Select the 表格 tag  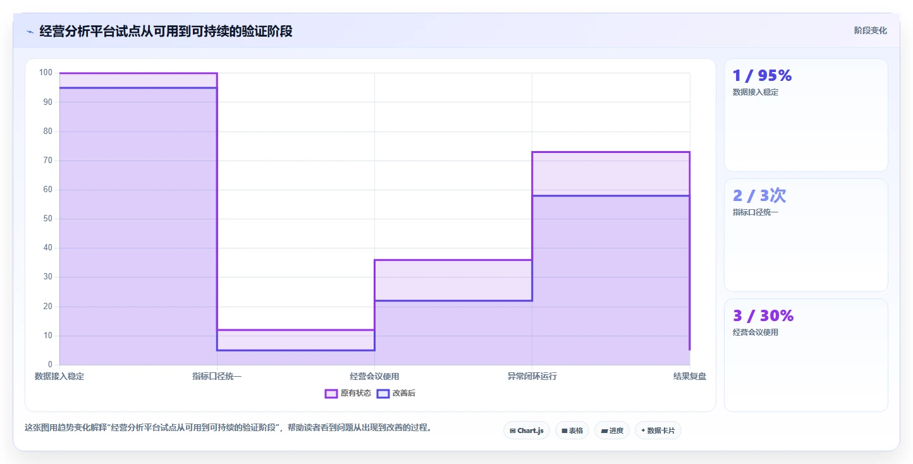pos(572,430)
